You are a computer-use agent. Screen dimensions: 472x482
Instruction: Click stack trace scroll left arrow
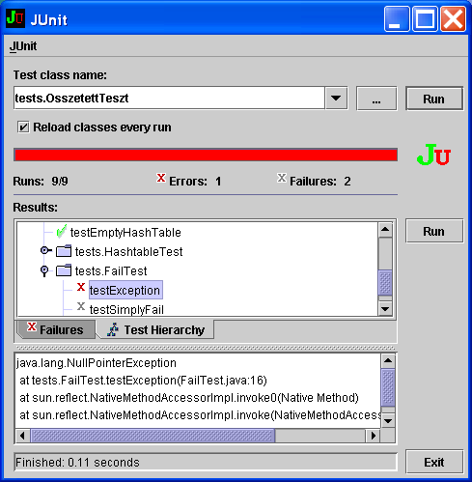click(22, 436)
